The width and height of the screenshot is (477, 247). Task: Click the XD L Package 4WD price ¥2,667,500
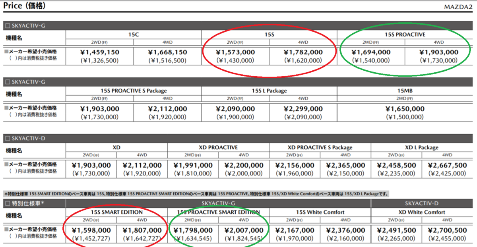pos(447,165)
